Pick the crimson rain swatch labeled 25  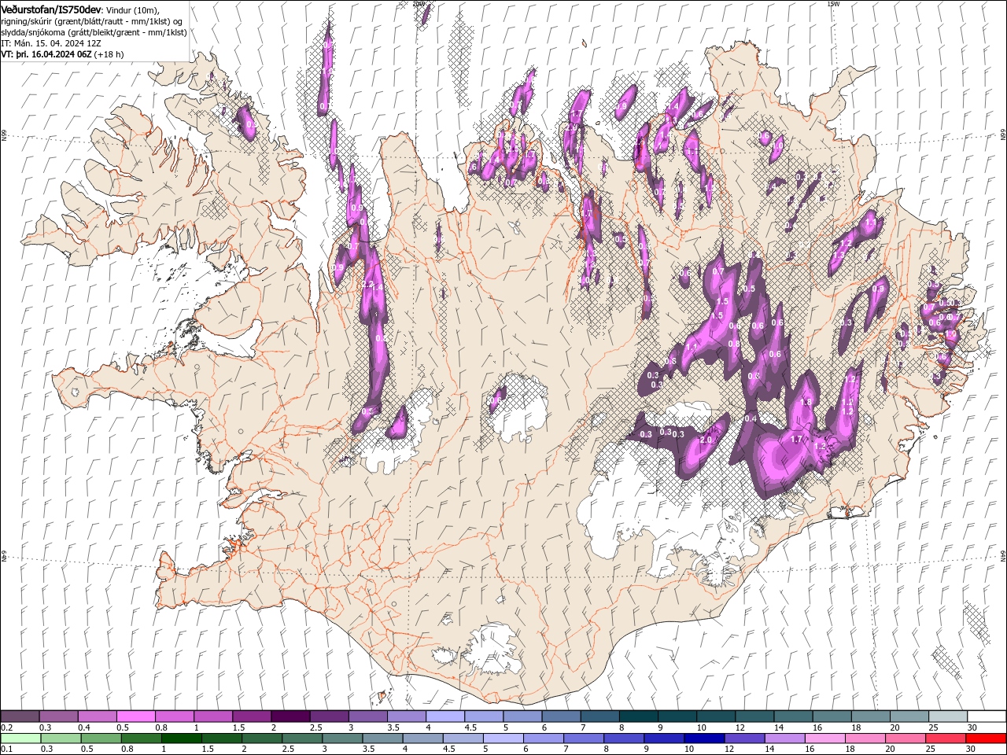coord(946,738)
